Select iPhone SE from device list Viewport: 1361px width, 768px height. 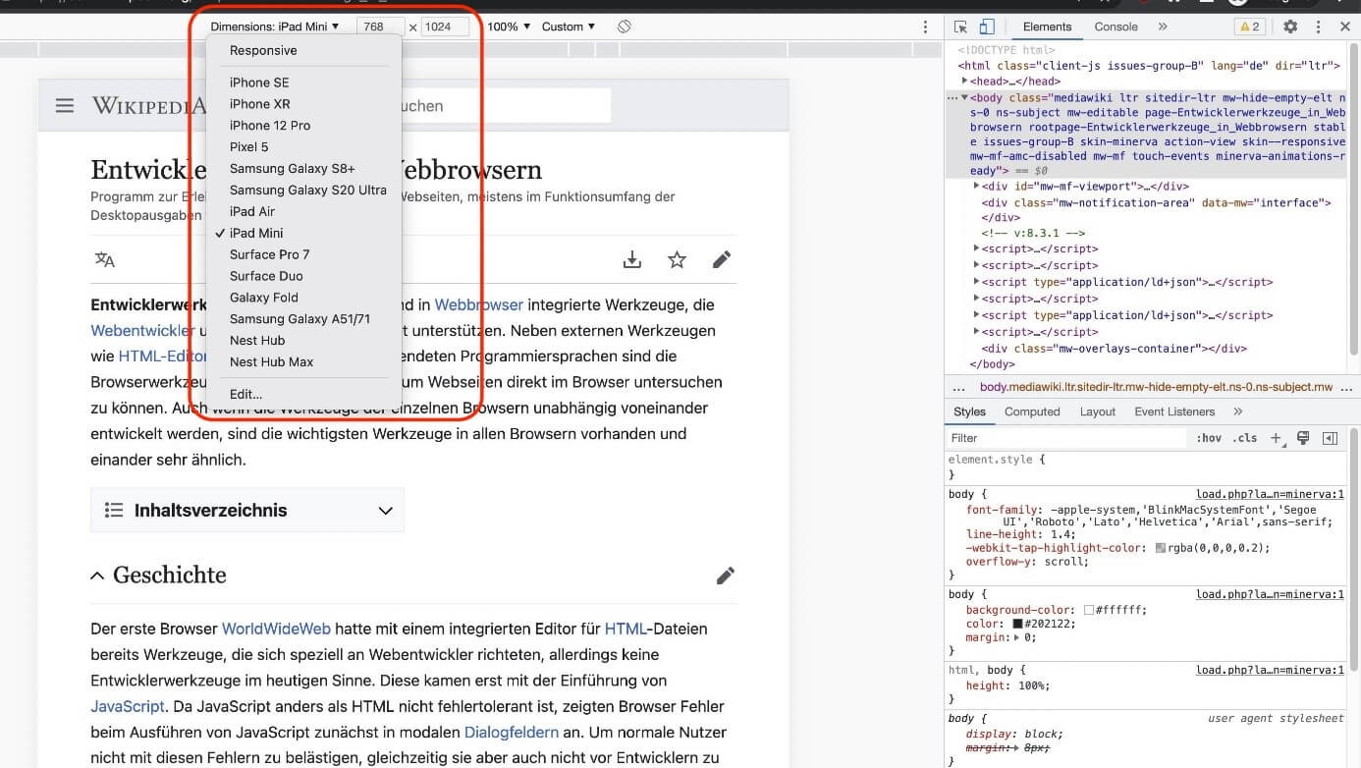point(259,82)
